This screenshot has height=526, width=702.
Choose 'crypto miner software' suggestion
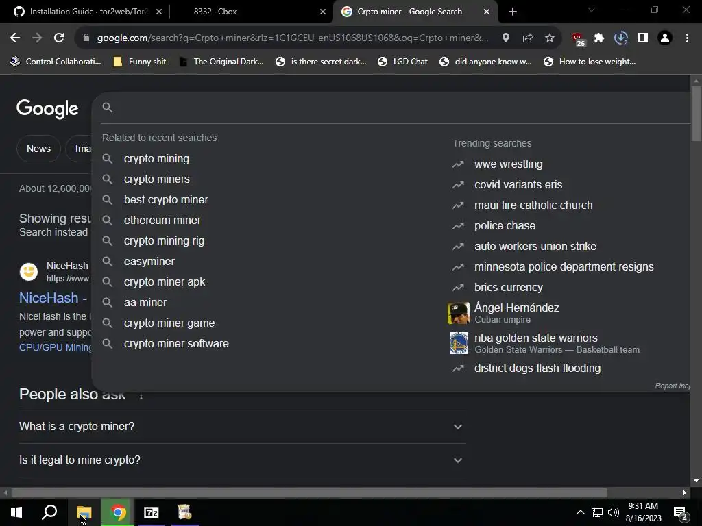coord(176,344)
